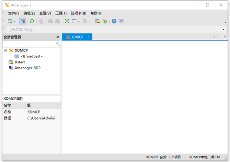Screen dimensions: 230x162
Task: Launch Xstart from the toolbar icon
Action: (98, 21)
